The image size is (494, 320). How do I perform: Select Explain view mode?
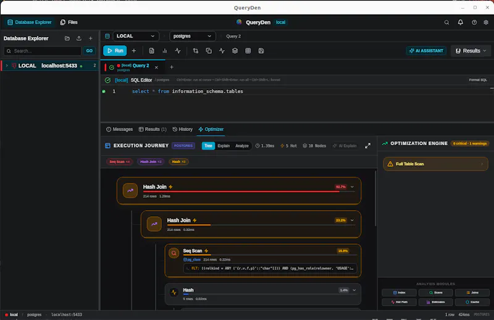pos(224,146)
